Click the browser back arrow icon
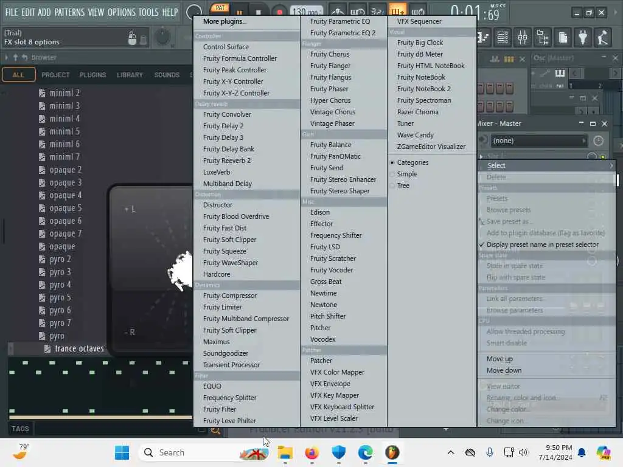623x467 pixels. click(x=24, y=58)
